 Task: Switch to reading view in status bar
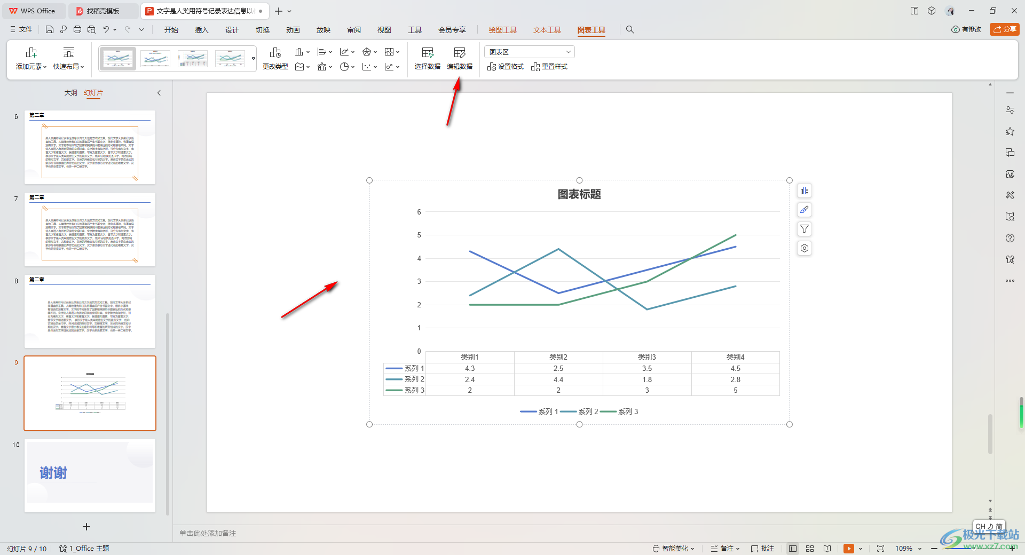[827, 549]
